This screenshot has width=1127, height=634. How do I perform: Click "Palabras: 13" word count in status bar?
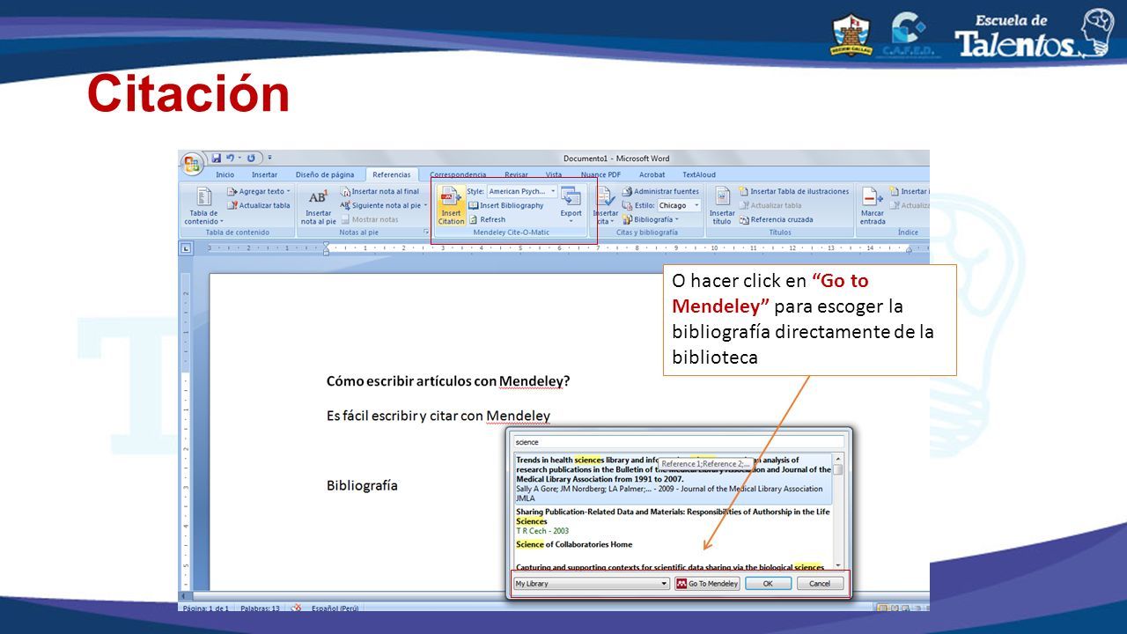click(x=260, y=608)
